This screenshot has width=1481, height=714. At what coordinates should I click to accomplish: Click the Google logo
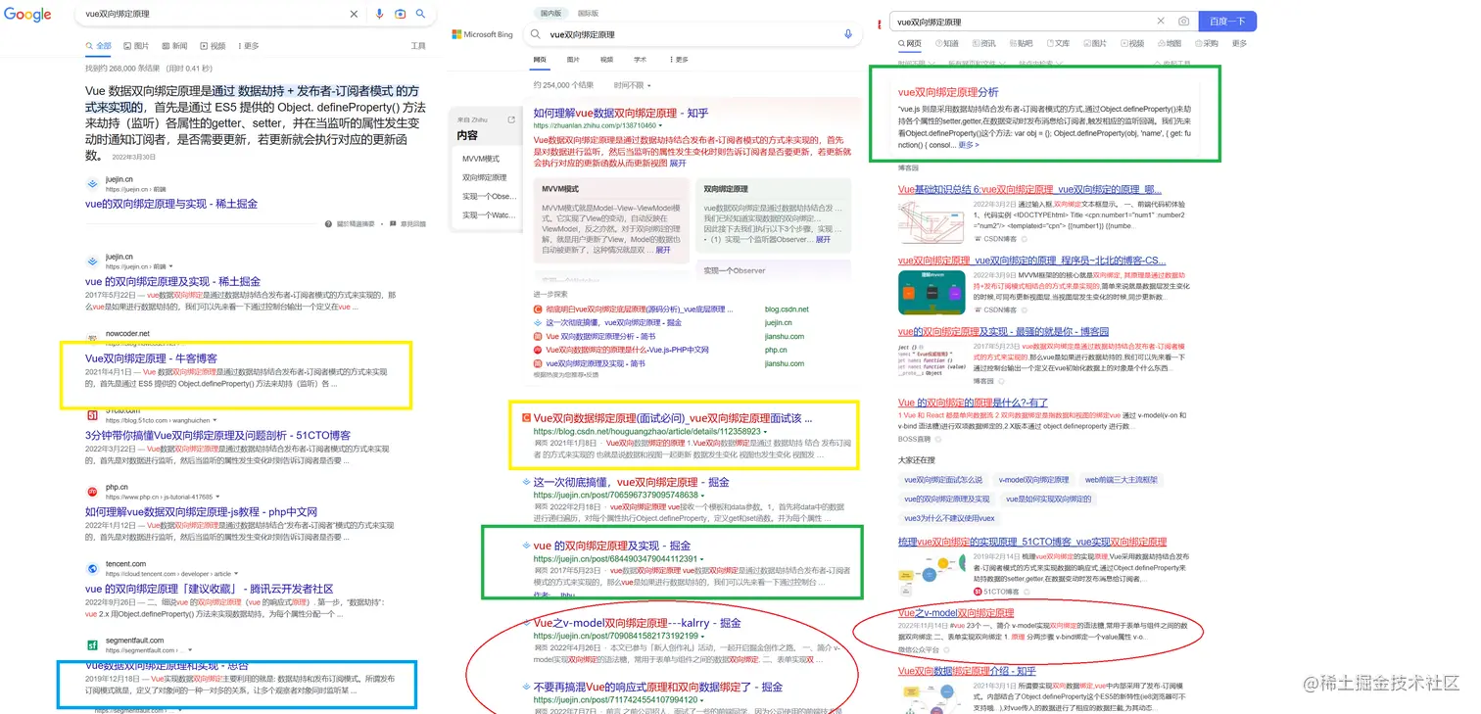point(26,15)
